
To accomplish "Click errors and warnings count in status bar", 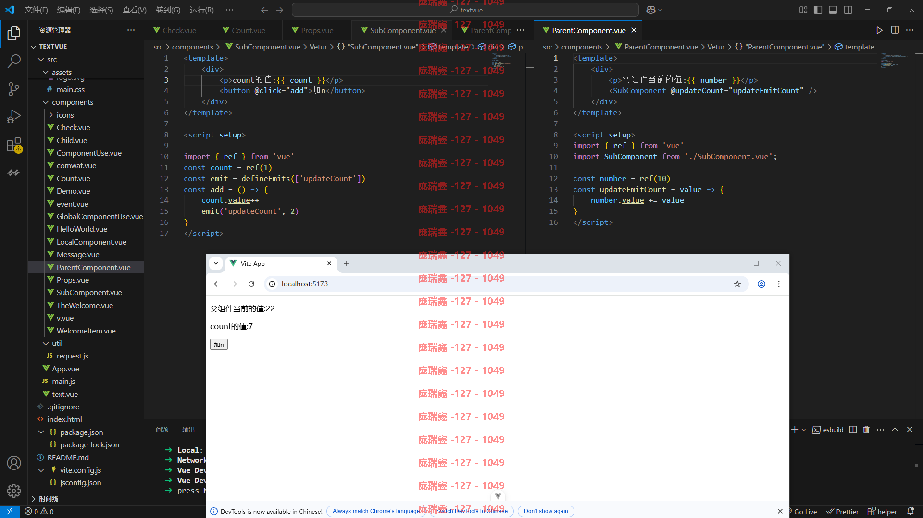I will click(x=39, y=512).
